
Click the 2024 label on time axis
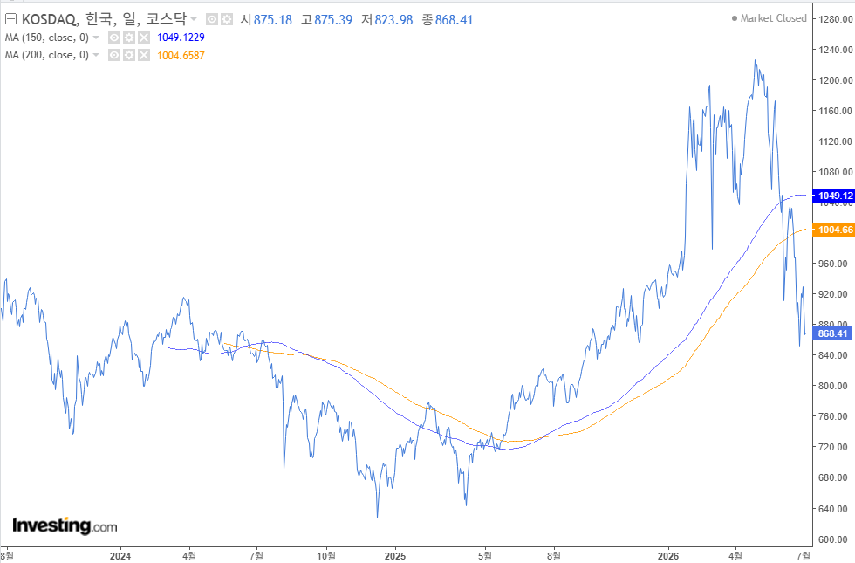(120, 556)
